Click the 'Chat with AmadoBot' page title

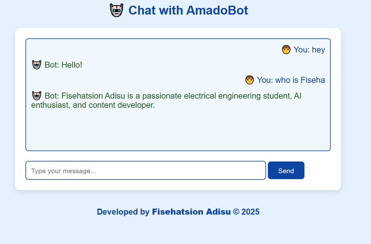pyautogui.click(x=188, y=10)
